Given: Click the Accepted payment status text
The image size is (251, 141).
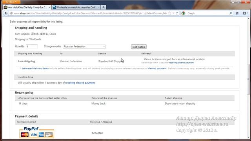Looking at the screenshot, I should pos(97,133).
